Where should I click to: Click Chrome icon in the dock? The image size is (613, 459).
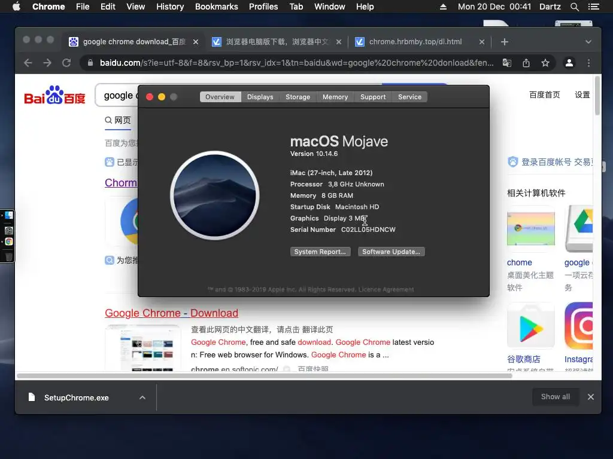click(x=8, y=241)
